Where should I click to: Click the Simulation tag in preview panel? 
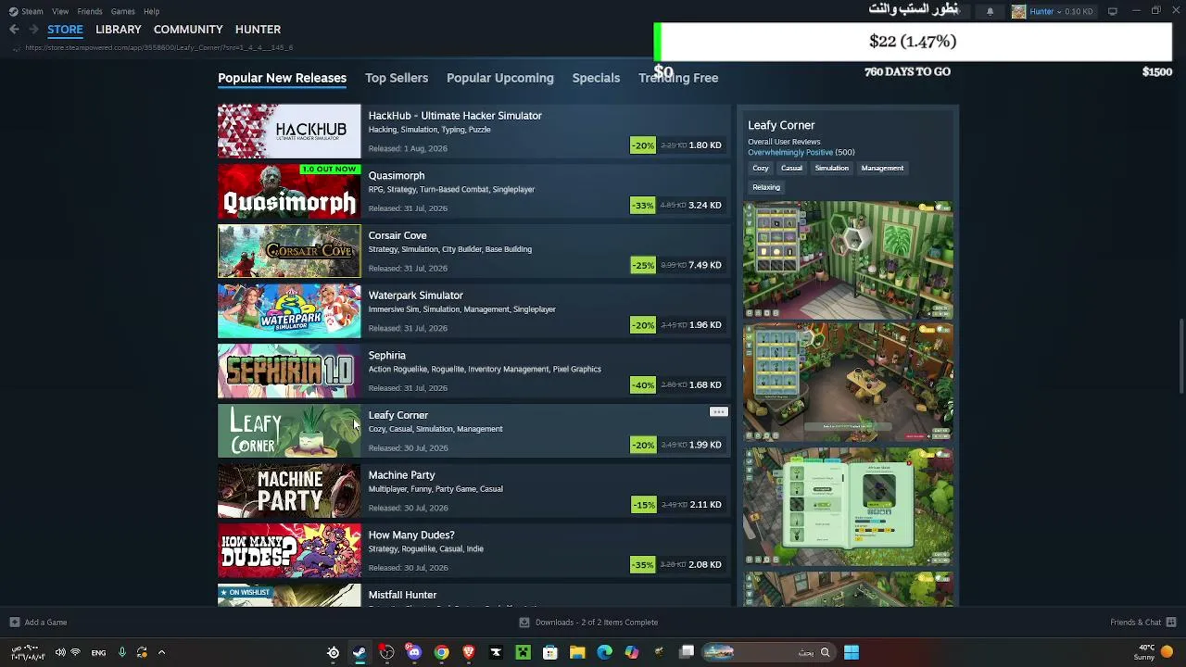click(831, 169)
